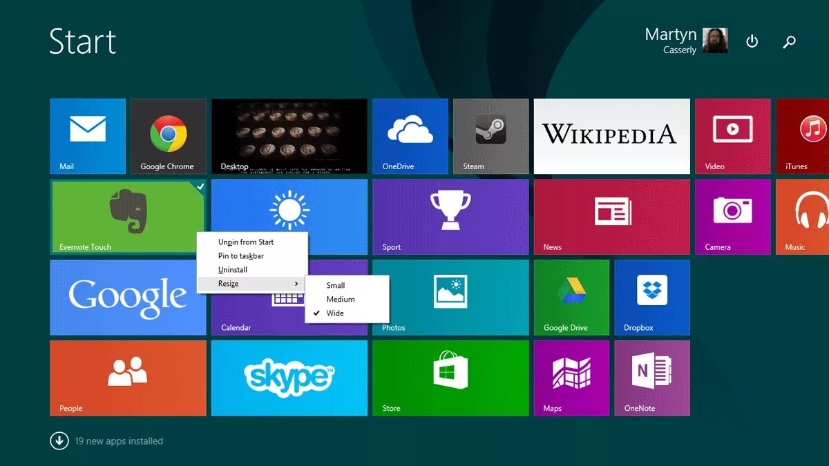
Task: Click the search magnifier icon
Action: pos(789,41)
